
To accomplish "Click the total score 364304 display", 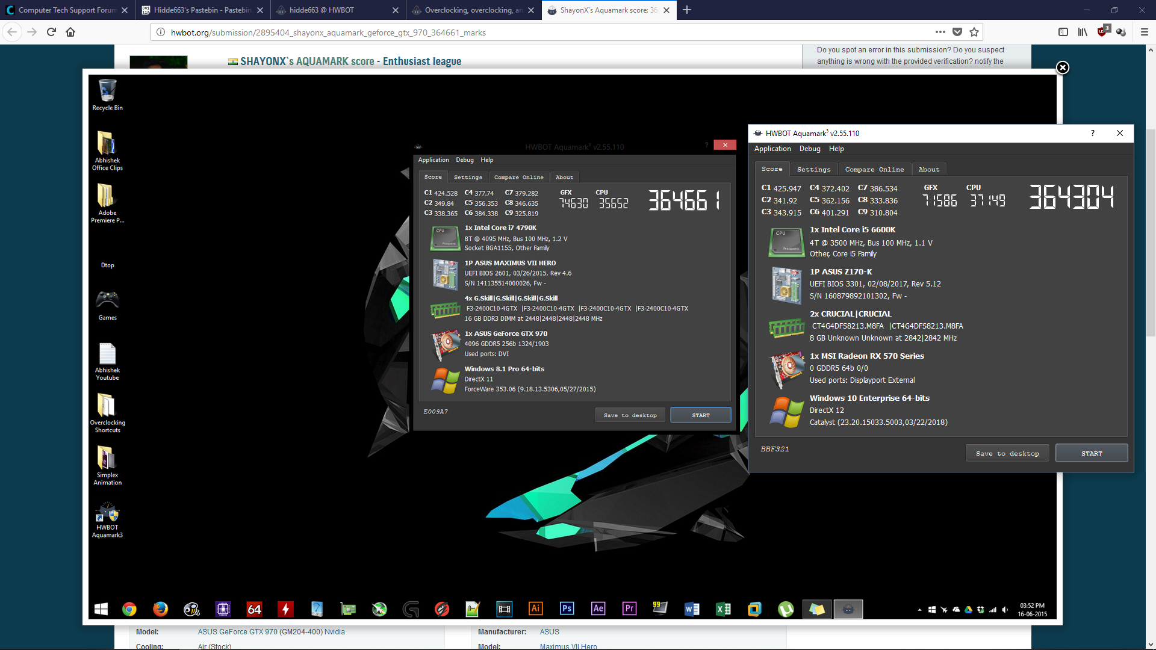I will (x=1071, y=197).
